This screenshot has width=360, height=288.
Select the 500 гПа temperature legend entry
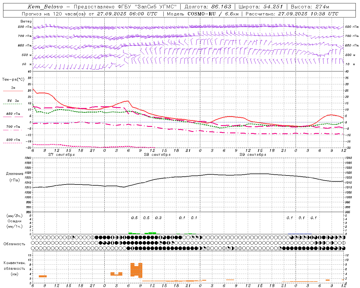click(x=13, y=140)
